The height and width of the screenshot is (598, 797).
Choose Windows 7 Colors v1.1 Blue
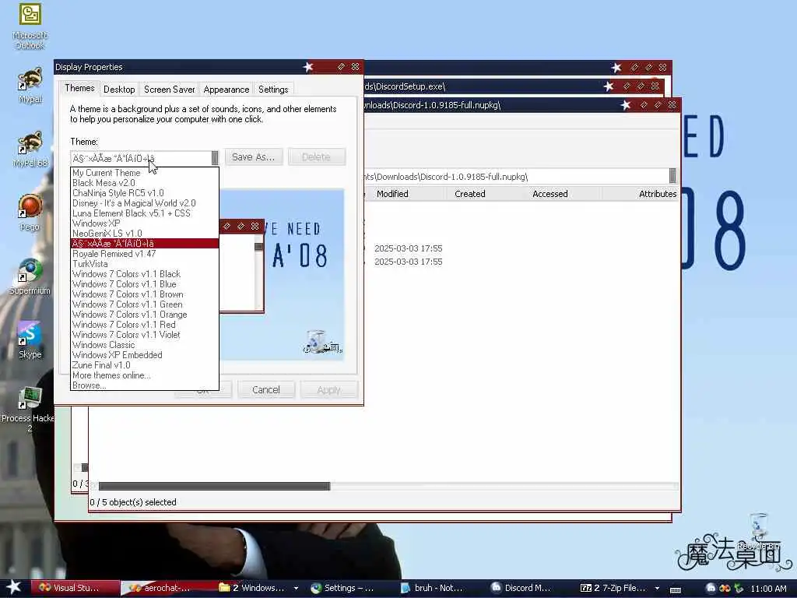[x=144, y=284]
